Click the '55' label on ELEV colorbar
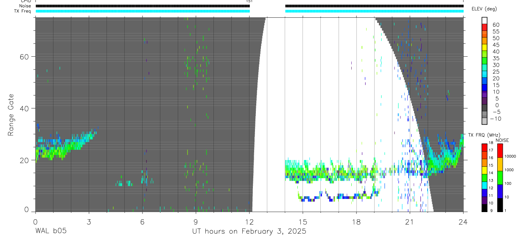 tap(496, 32)
